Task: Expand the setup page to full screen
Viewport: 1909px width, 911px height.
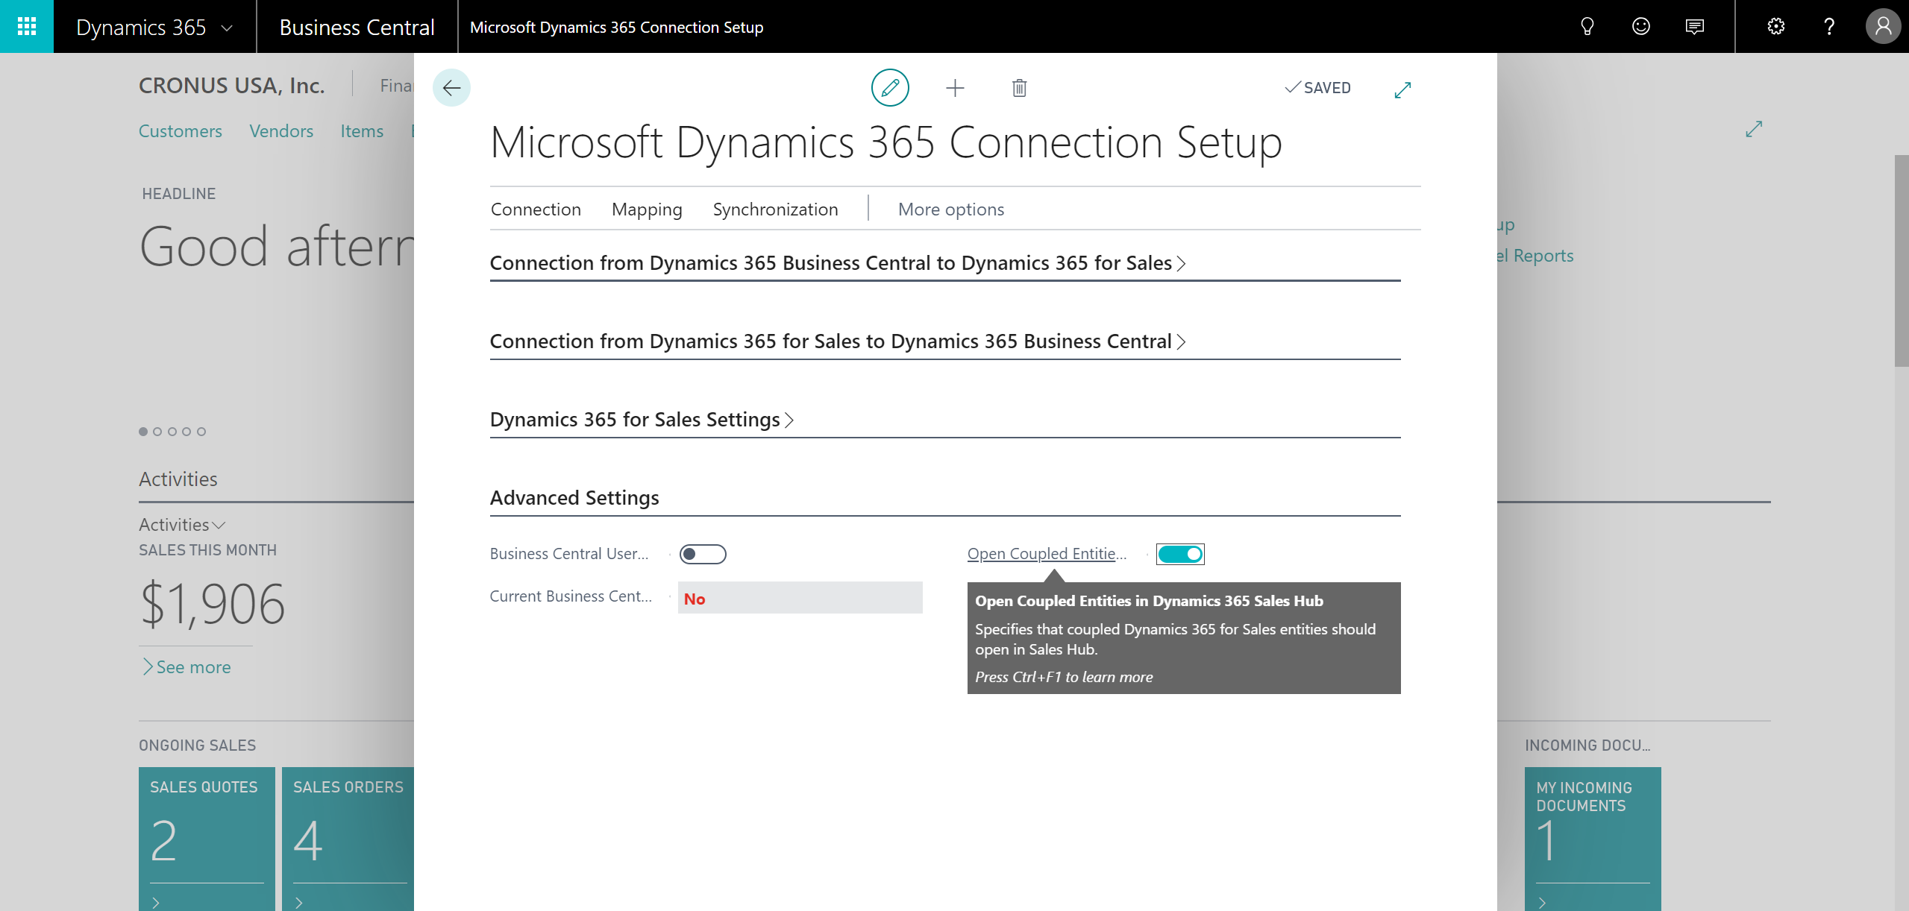Action: coord(1402,89)
